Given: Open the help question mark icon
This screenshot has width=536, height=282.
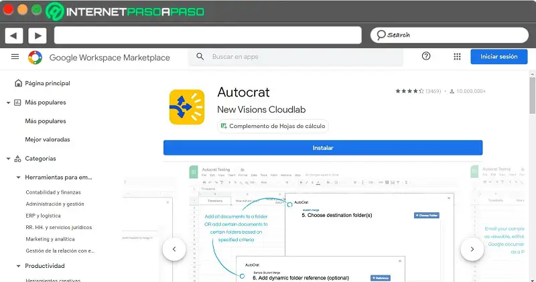Looking at the screenshot, I should (x=426, y=56).
